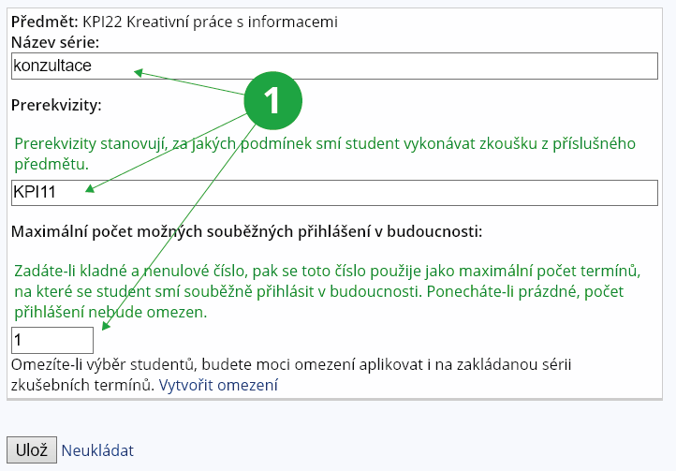Click the Maximální počet možných souběžných přihlášení label
Image resolution: width=676 pixels, height=471 pixels.
click(x=246, y=230)
